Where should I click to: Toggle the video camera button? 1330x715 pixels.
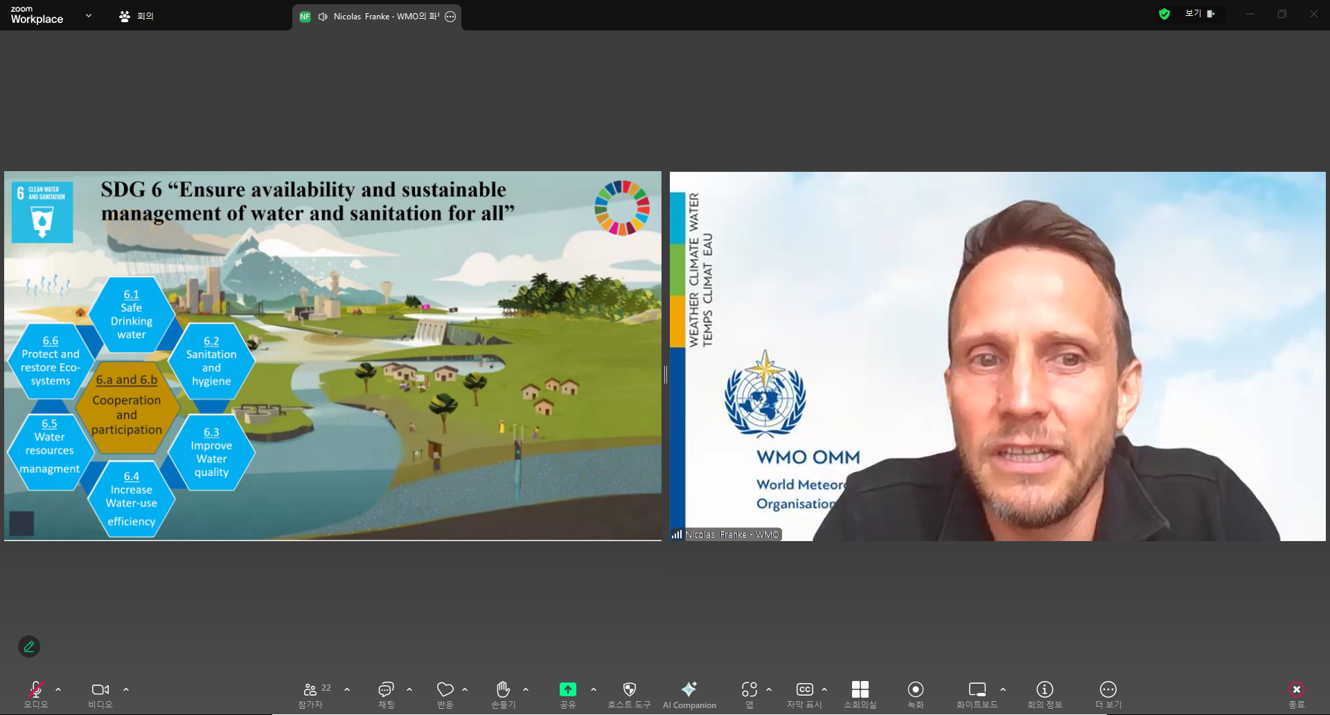click(x=100, y=689)
